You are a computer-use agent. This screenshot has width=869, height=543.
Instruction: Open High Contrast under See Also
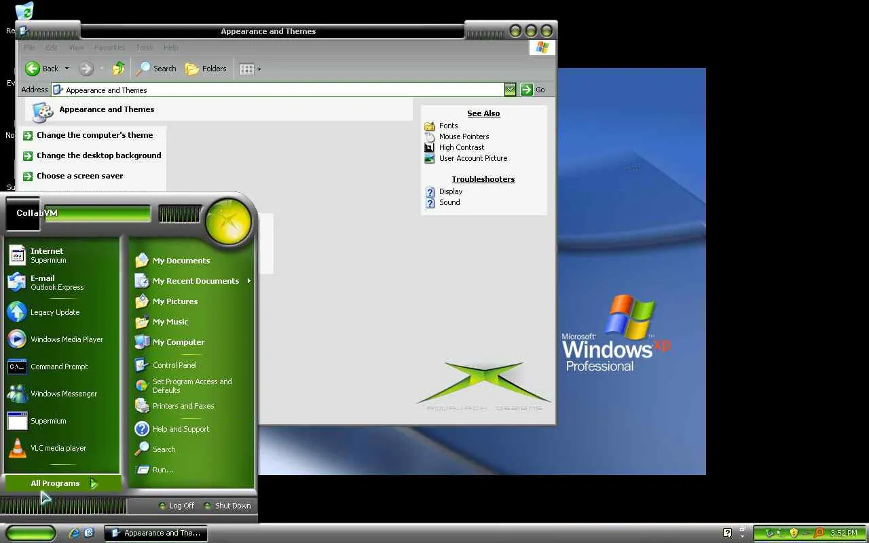462,147
